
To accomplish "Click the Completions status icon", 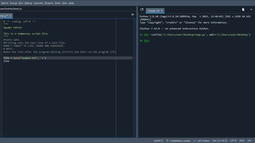I will (x=167, y=141).
